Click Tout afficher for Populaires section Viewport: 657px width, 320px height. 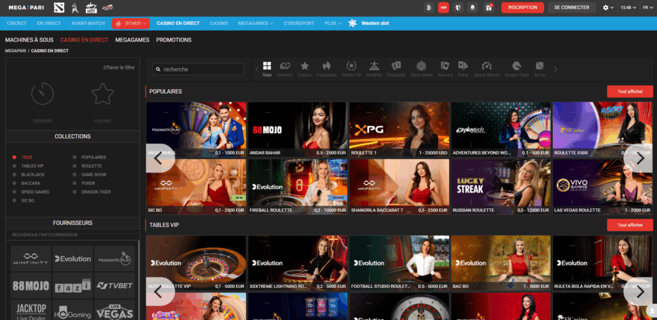tap(630, 91)
